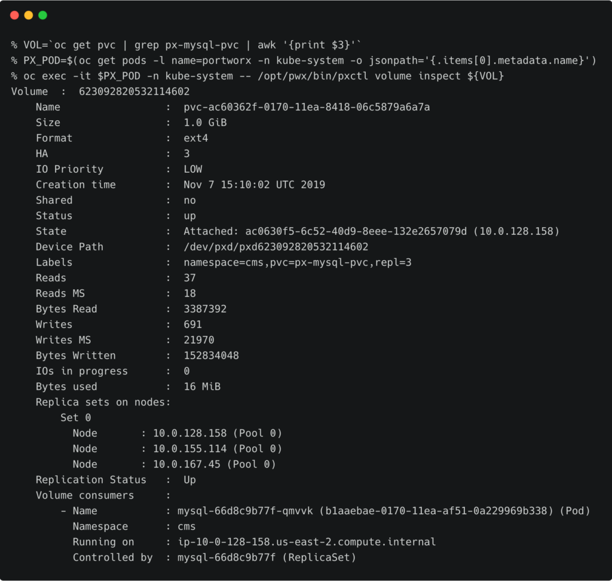Click the Bytes used 16 MiB value

pos(202,387)
